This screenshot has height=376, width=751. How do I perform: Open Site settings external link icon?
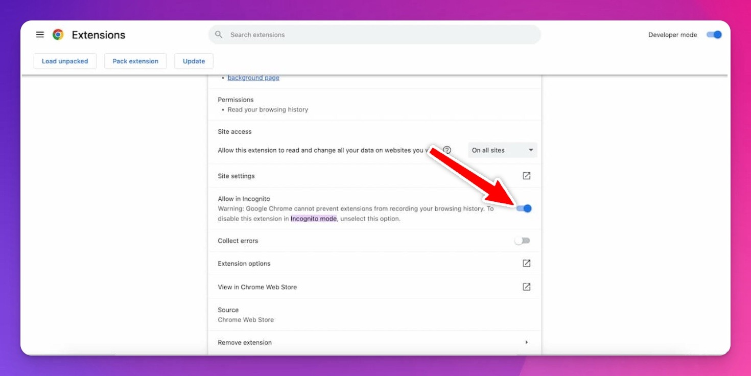point(526,176)
